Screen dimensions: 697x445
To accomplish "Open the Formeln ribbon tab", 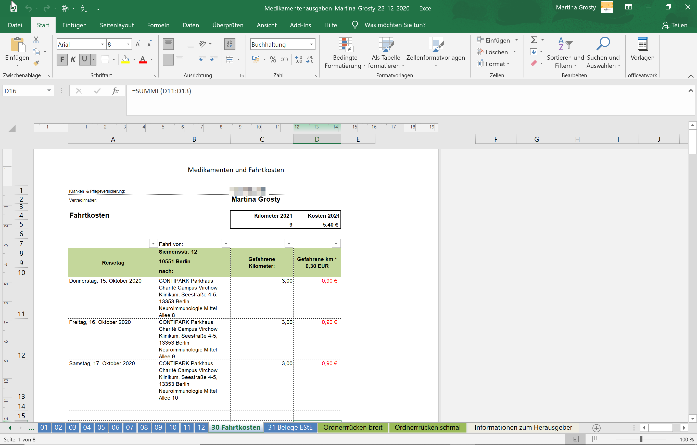I will (158, 25).
